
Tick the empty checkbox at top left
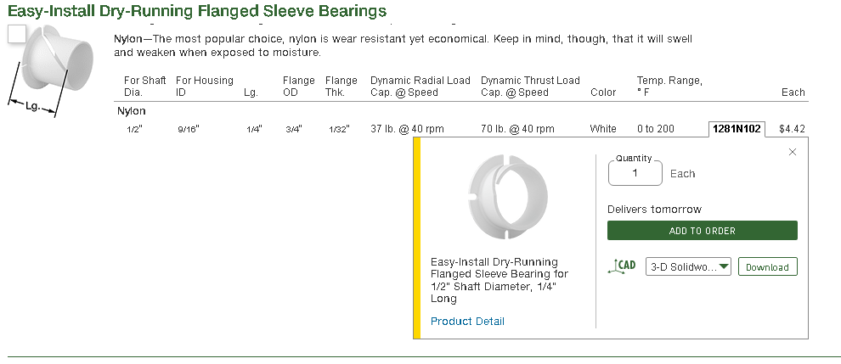click(17, 34)
